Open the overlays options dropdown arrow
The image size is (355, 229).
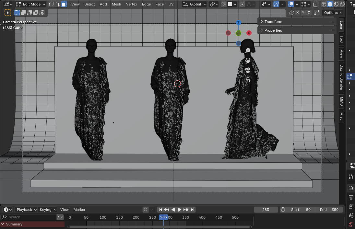click(297, 4)
